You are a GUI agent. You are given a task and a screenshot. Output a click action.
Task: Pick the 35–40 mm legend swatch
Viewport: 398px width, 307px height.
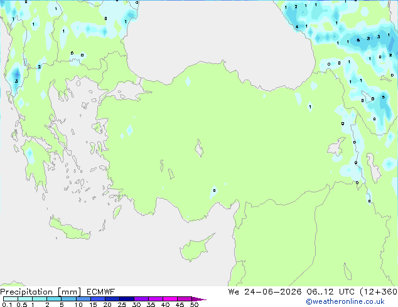pos(155,299)
